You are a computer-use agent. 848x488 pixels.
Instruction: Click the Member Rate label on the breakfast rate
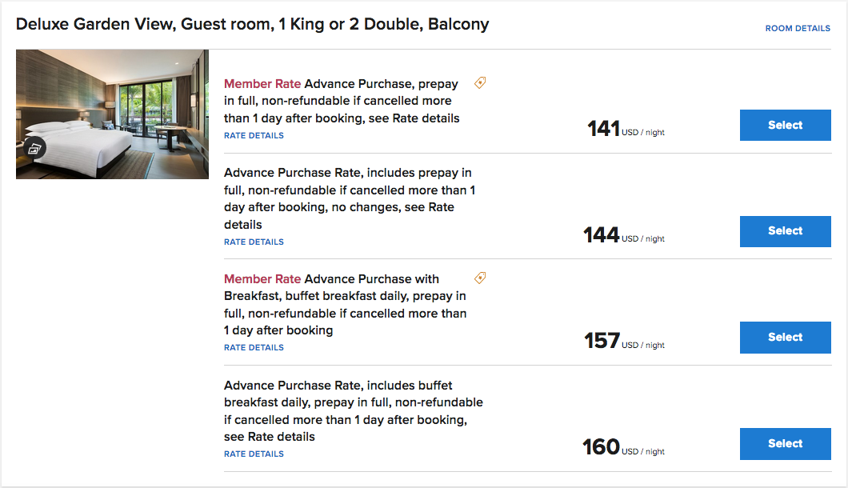click(x=262, y=278)
